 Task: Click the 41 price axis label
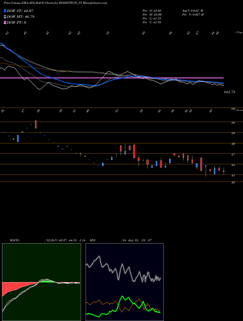coord(233,176)
